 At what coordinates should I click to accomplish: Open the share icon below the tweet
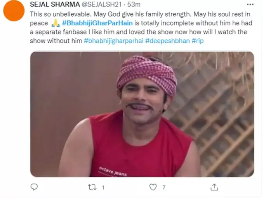(x=214, y=187)
